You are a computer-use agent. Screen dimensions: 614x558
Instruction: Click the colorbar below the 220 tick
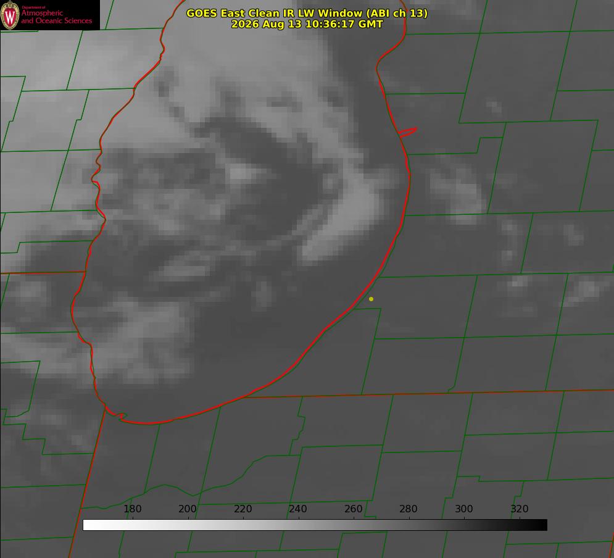[x=244, y=525]
